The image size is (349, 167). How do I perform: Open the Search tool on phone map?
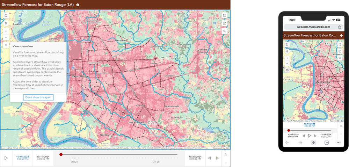340,58
